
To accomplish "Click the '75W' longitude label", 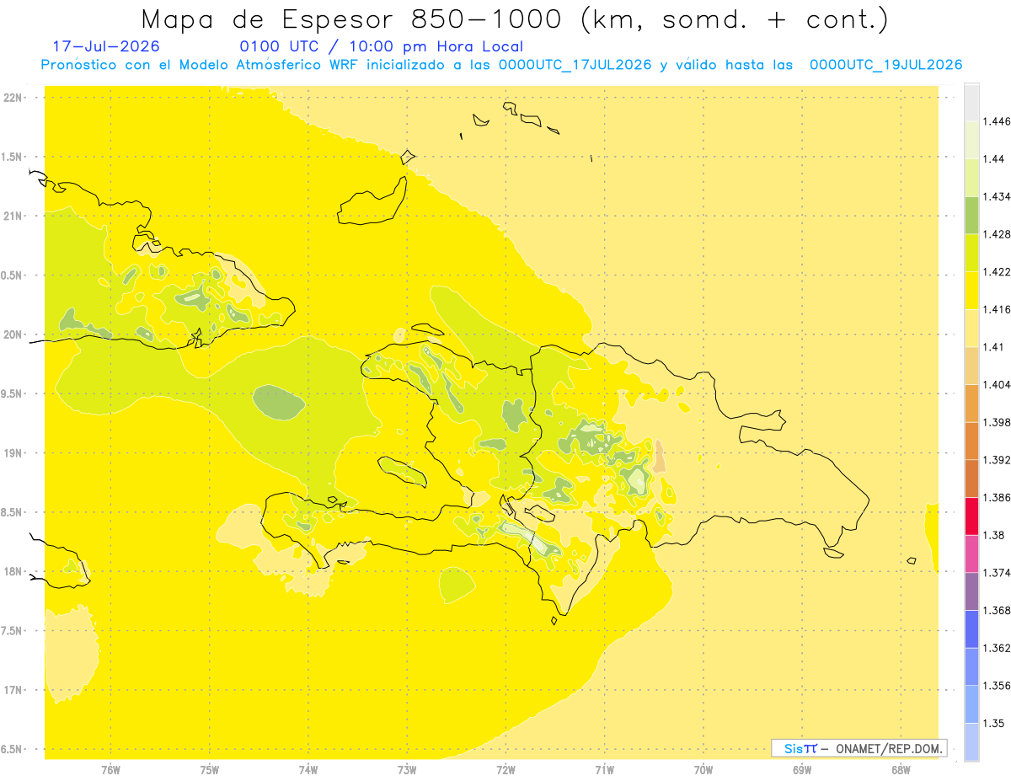I will (210, 770).
